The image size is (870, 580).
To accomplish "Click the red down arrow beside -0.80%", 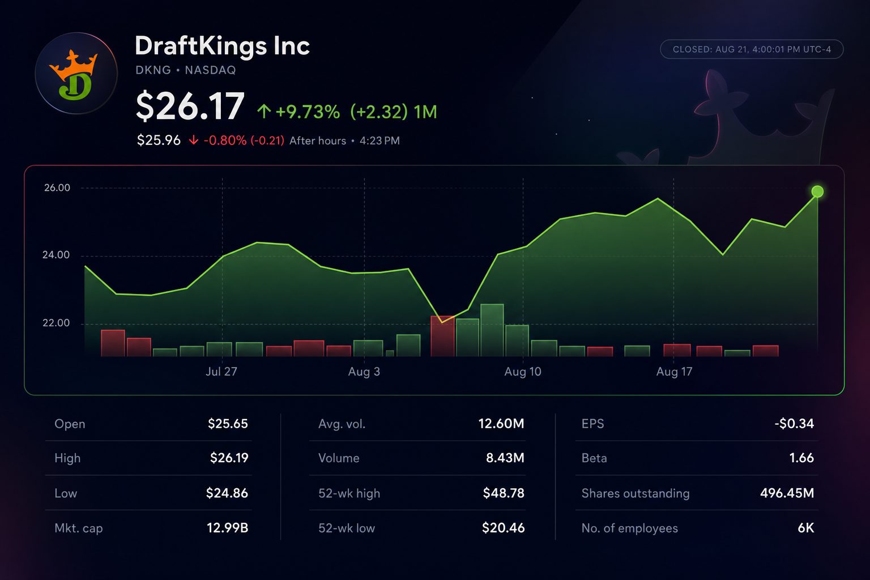I will click(194, 140).
